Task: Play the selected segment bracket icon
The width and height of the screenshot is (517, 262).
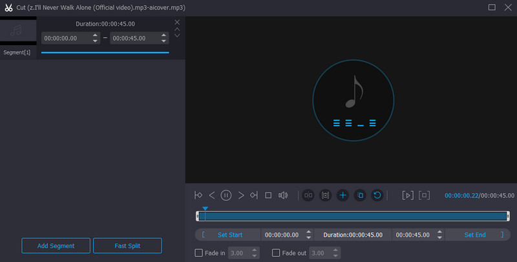Action: pyautogui.click(x=408, y=195)
